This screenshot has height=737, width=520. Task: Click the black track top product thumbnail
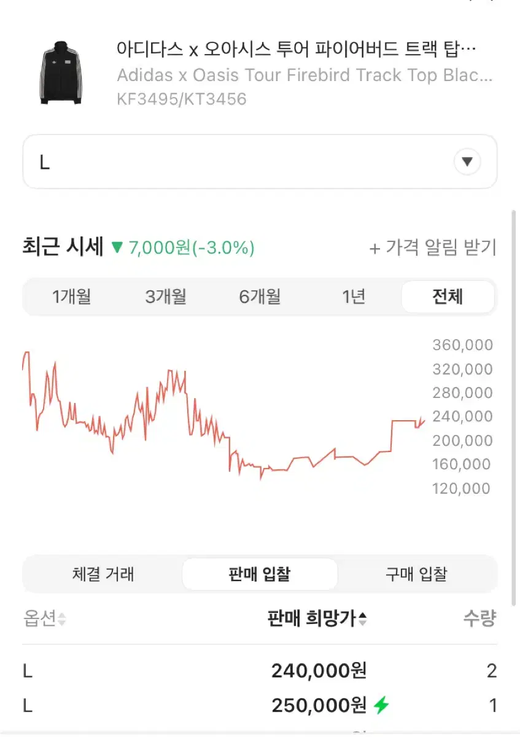[x=60, y=72]
